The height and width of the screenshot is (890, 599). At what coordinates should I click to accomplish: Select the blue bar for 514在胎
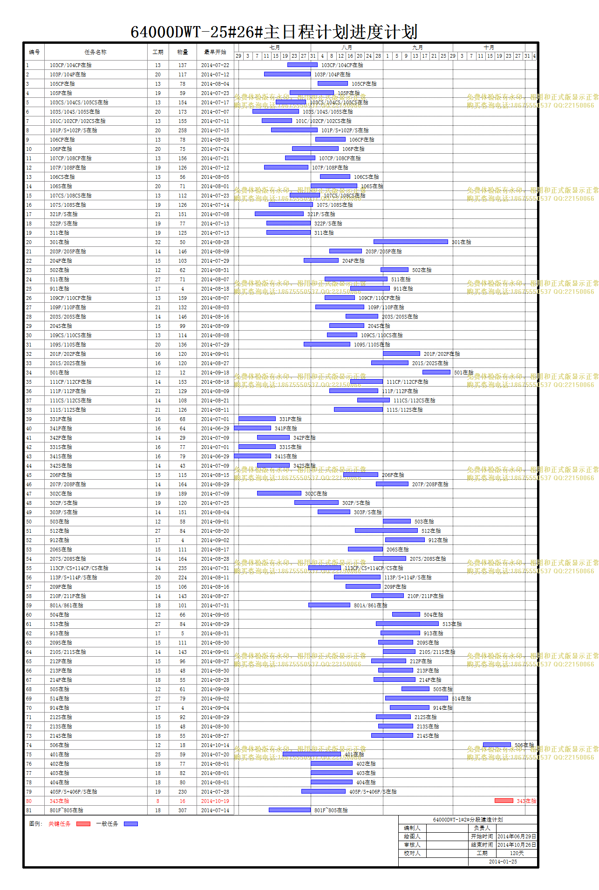[x=416, y=698]
